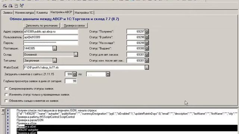239x134 pixels.
Task: Click the "Проверка связи" button
Action: click(74, 26)
